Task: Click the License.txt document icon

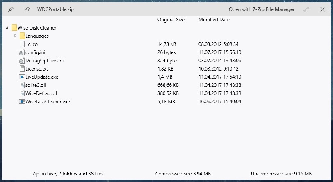Action: 22,68
